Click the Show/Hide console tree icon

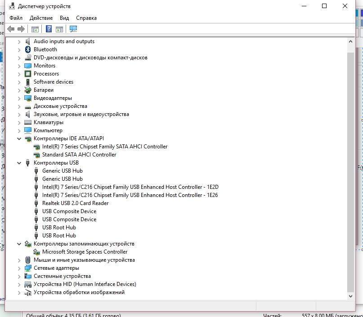35,29
